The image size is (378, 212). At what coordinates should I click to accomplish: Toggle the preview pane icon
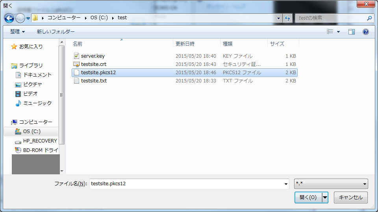[352, 32]
